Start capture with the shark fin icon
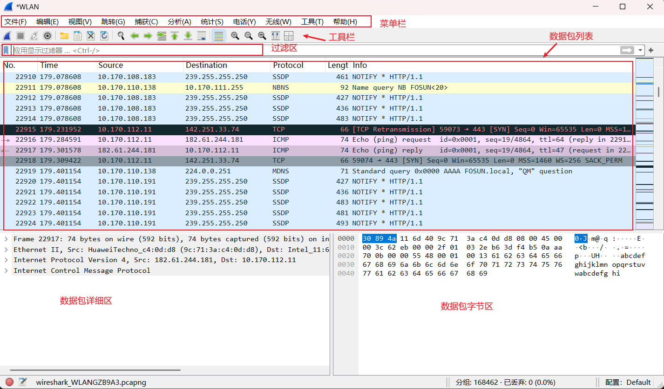Screen dimensions: 664x389 coord(7,36)
